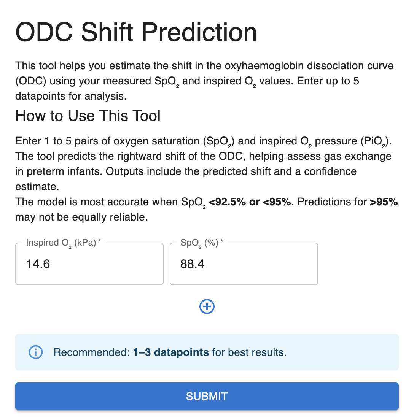Click the bold ">95%" text
This screenshot has height=419, width=414.
tap(384, 202)
